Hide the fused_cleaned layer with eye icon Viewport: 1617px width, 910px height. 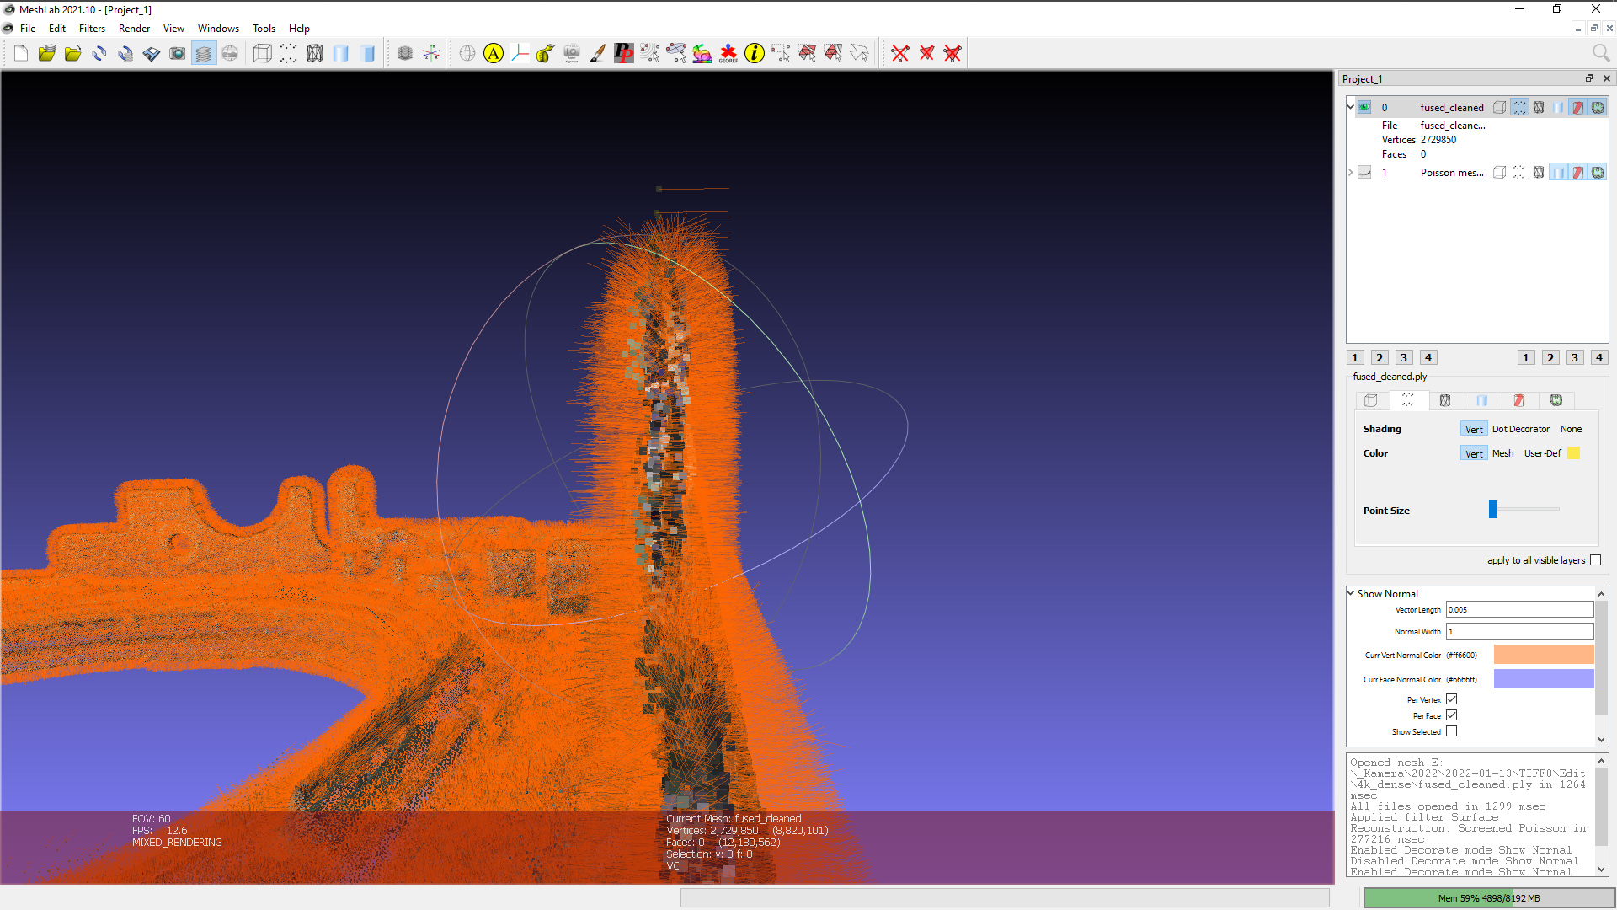click(x=1364, y=107)
